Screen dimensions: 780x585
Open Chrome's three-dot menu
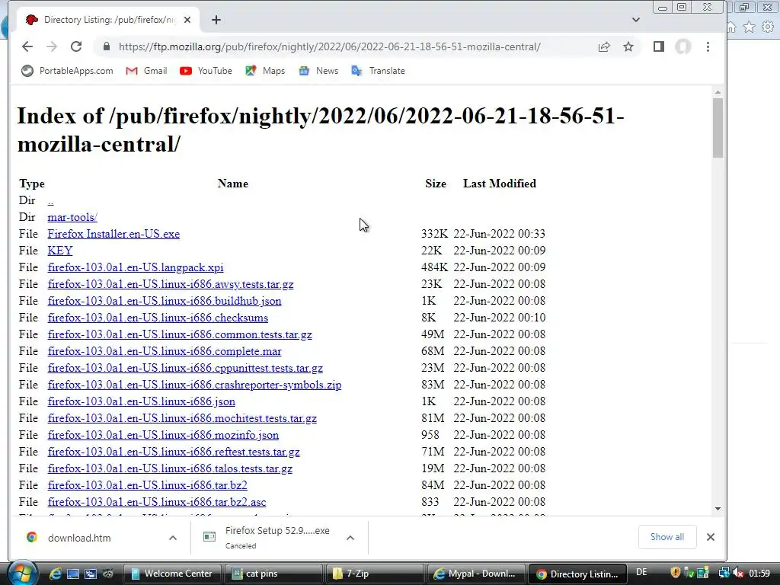tap(708, 46)
